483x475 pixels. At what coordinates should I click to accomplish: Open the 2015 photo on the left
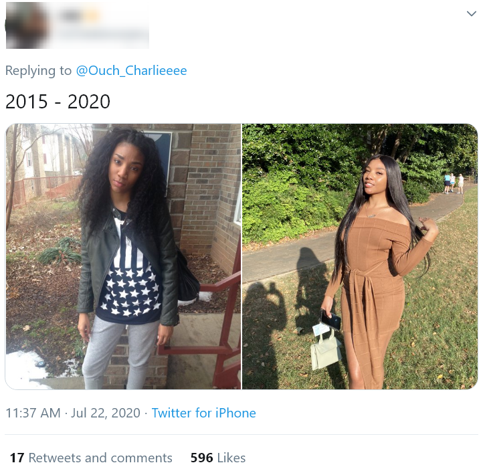[123, 256]
